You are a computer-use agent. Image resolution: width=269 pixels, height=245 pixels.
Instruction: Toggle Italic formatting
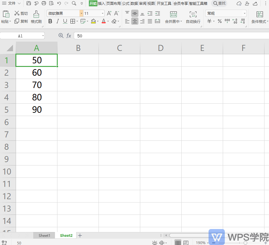pyautogui.click(x=57, y=21)
